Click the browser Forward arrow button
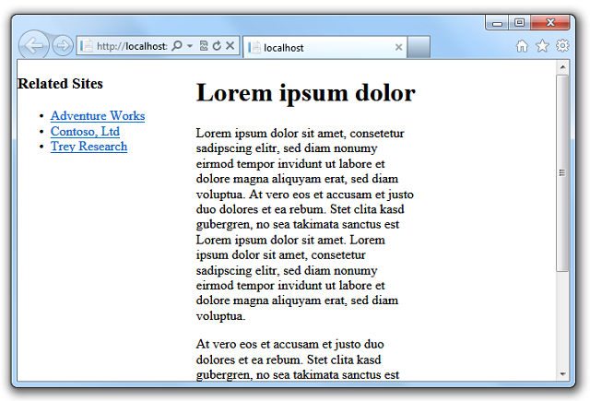 63,45
